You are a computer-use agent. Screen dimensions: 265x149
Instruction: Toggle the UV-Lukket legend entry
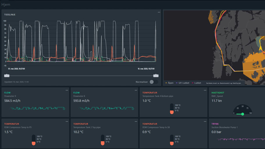183,83
